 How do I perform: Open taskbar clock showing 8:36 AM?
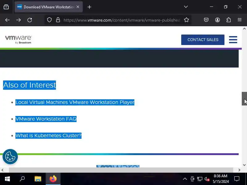point(221,179)
